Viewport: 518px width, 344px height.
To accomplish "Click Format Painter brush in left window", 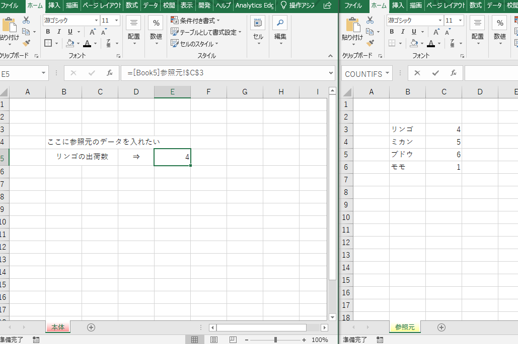I will tap(26, 43).
